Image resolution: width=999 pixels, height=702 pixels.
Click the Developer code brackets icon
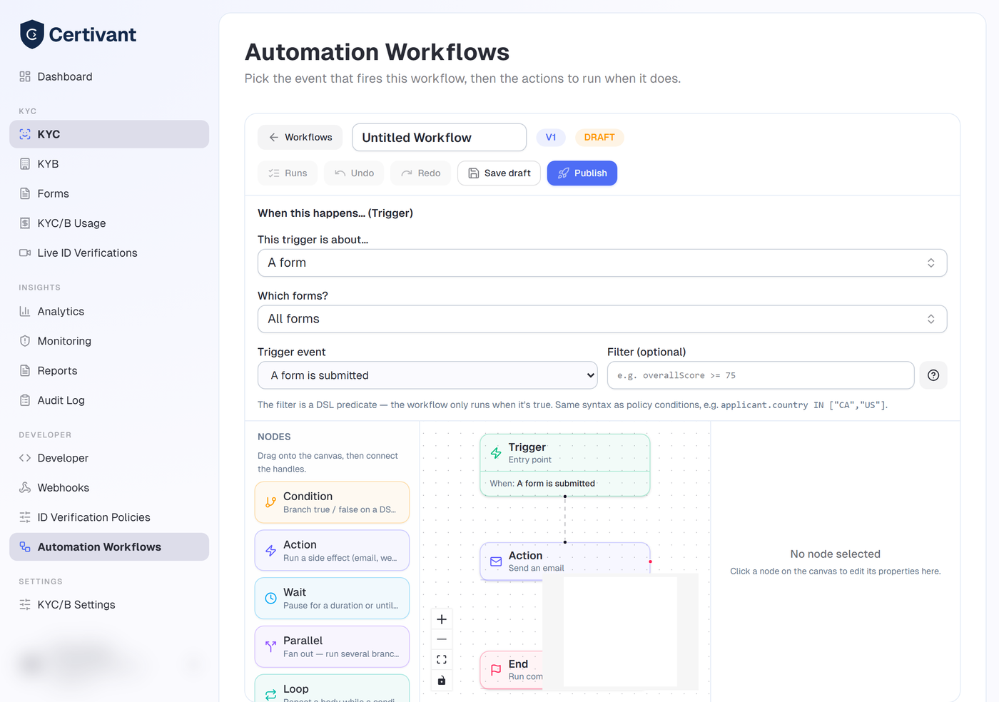25,458
